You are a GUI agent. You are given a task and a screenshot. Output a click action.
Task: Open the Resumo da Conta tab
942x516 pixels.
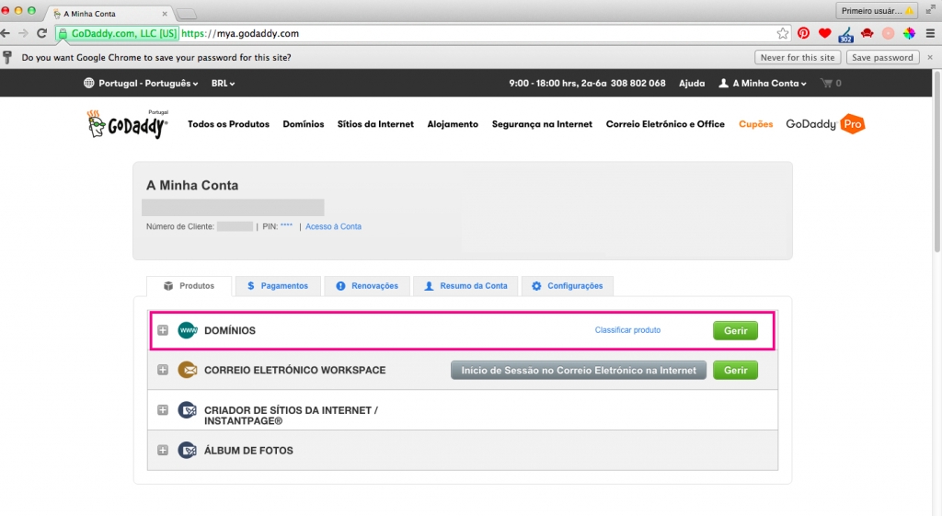pyautogui.click(x=465, y=286)
